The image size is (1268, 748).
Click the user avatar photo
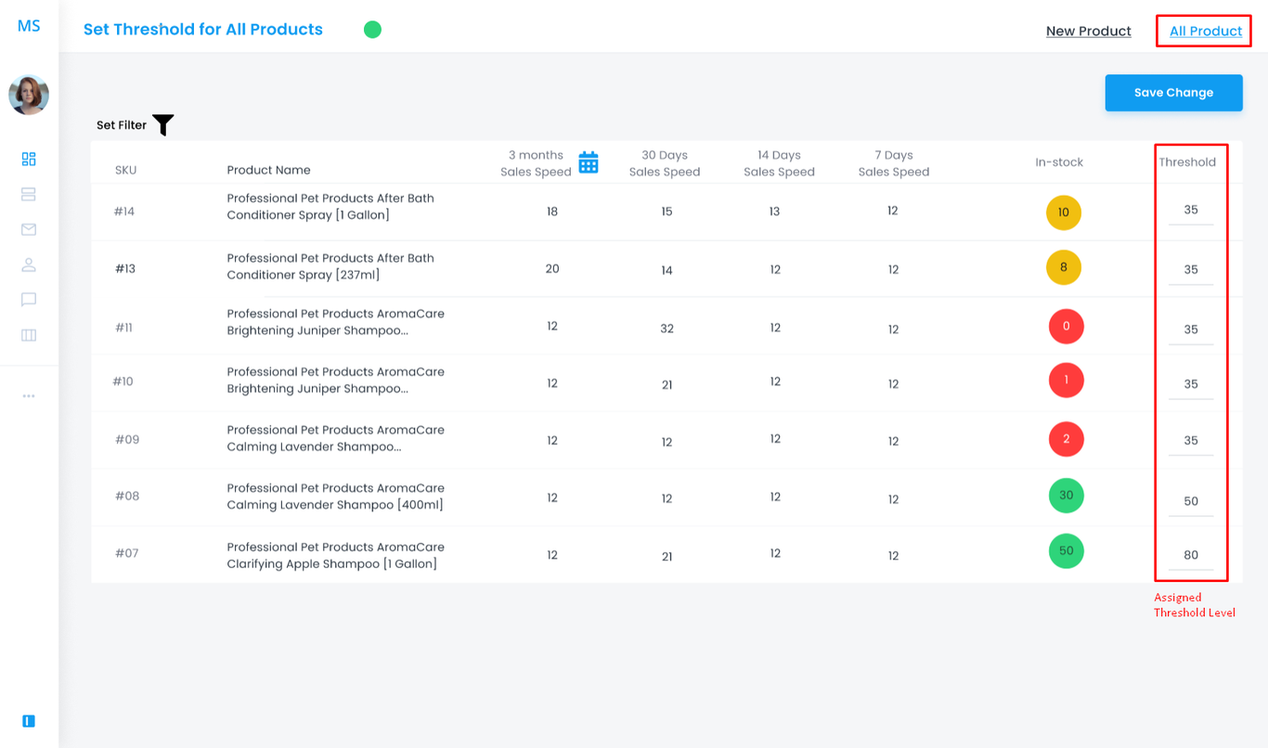pyautogui.click(x=29, y=95)
